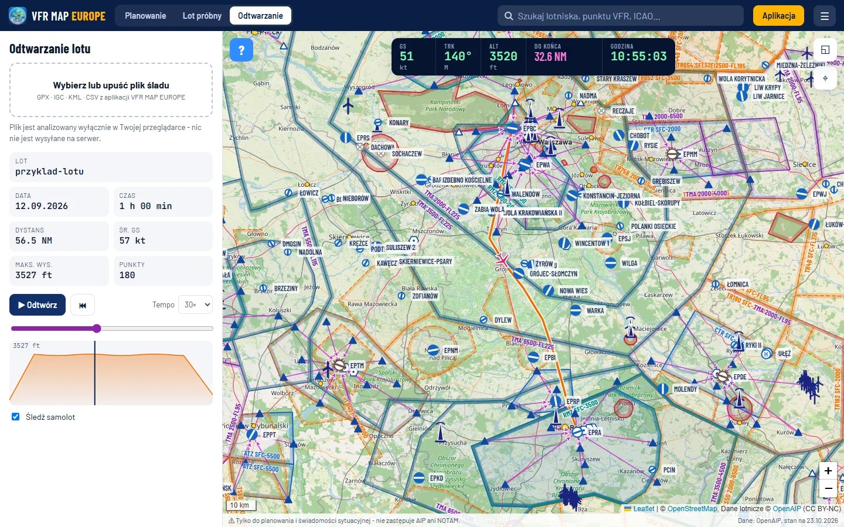
Task: Click the search magnifier icon
Action: tap(508, 16)
